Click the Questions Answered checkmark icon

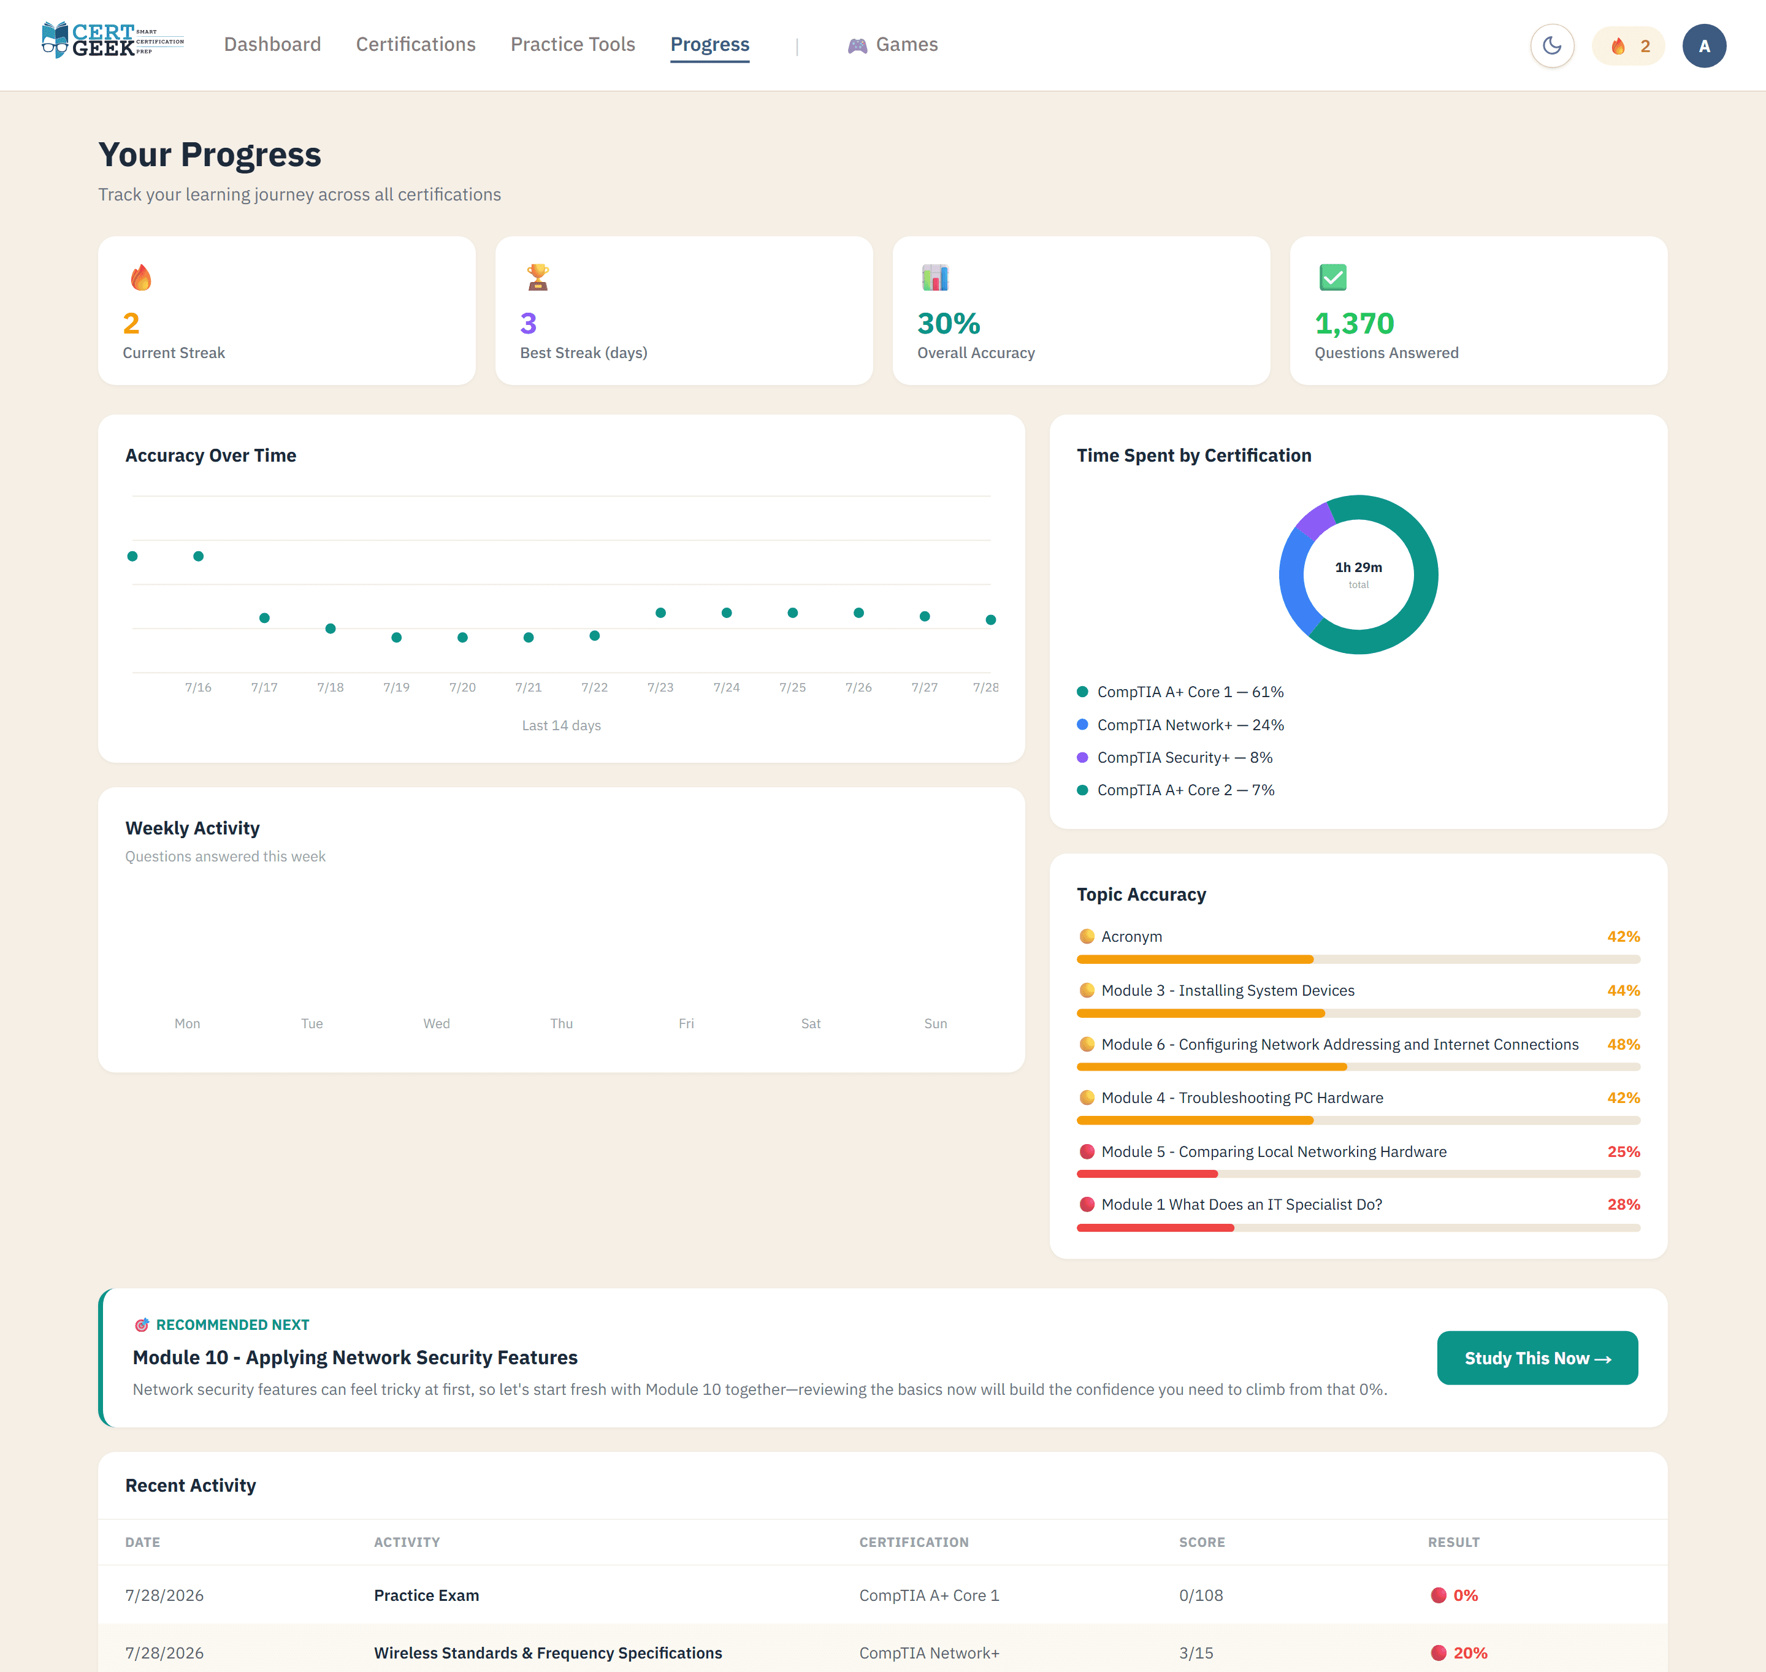1332,278
